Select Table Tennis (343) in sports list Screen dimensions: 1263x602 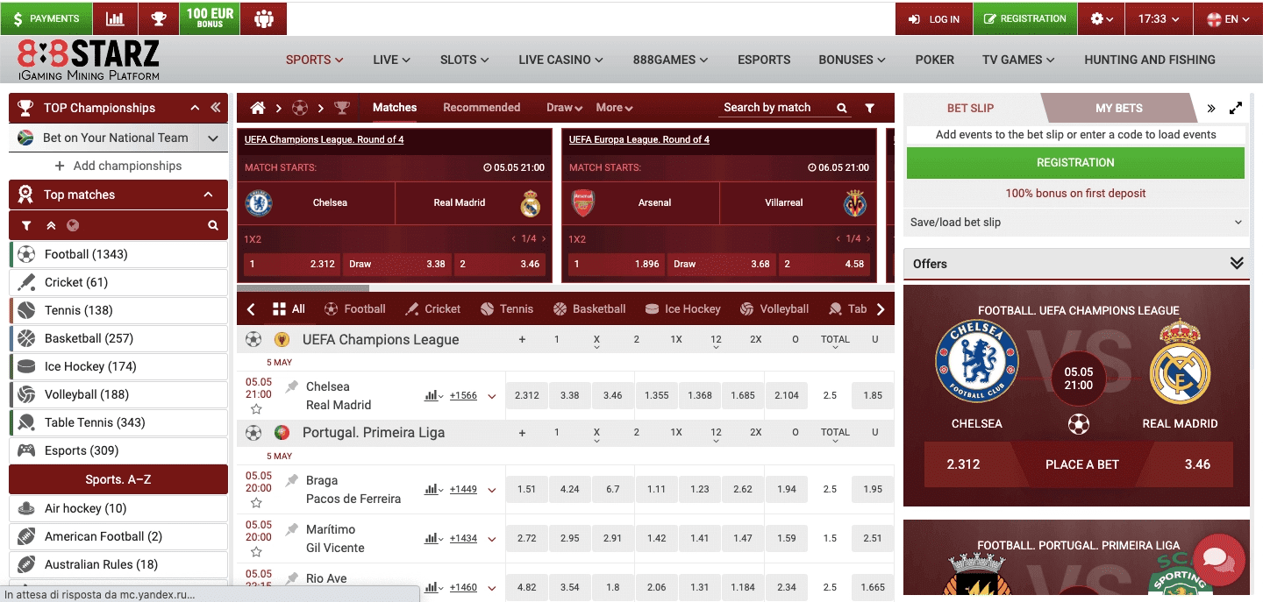tap(118, 422)
